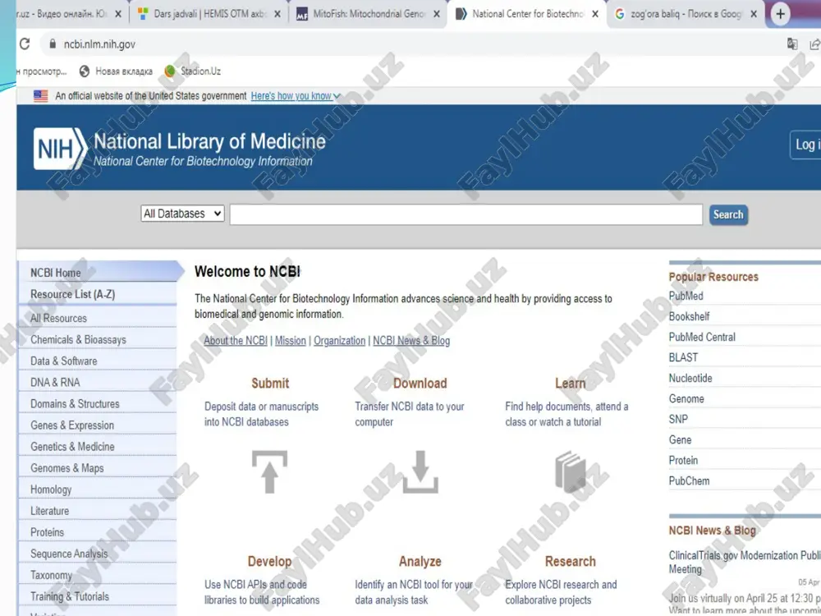The image size is (821, 616).
Task: Open Genome in Popular Resources
Action: pos(686,398)
